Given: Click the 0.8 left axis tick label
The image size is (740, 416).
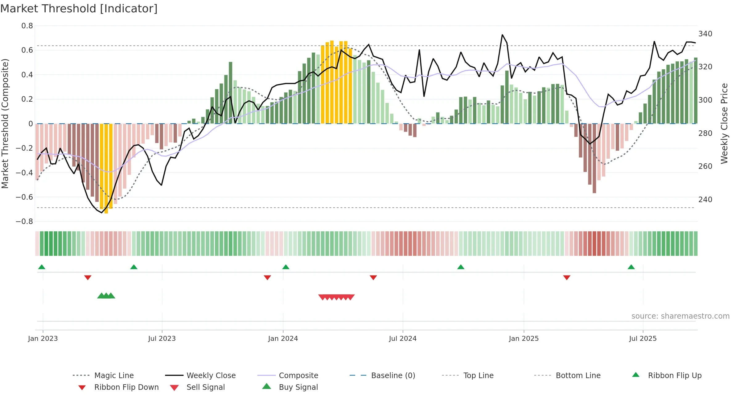Looking at the screenshot, I should [x=27, y=26].
